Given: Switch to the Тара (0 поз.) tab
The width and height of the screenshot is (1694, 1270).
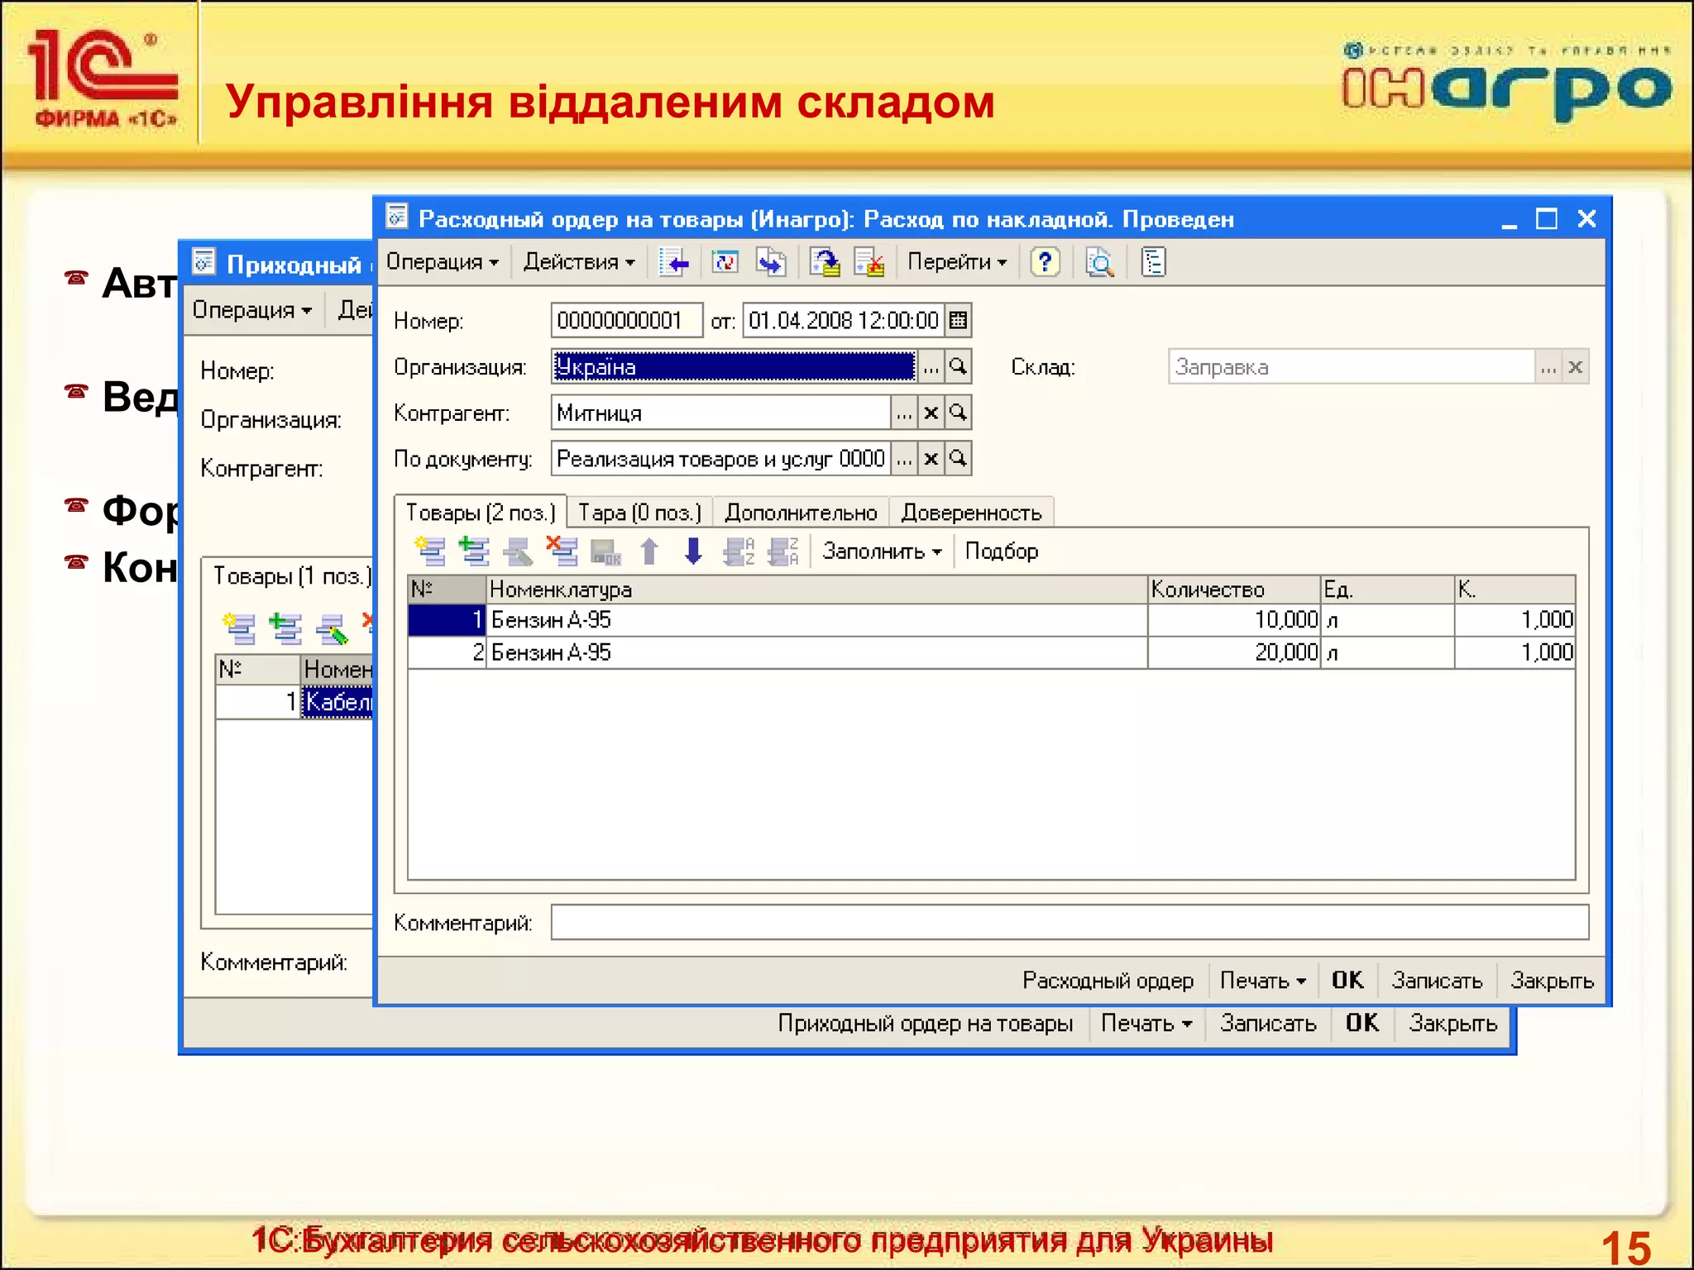Looking at the screenshot, I should click(x=639, y=513).
